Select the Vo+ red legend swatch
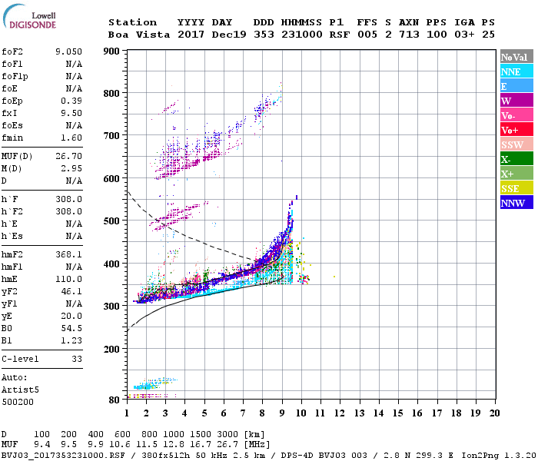The height and width of the screenshot is (461, 538). pos(516,130)
